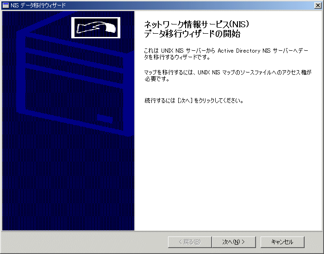The width and height of the screenshot is (324, 254).
Task: Click the text 続行するには [次へ] をクリックしてください。
Action: coord(194,101)
